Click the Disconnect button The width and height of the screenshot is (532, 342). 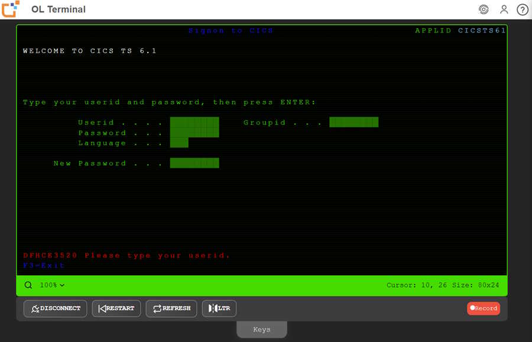pos(56,308)
